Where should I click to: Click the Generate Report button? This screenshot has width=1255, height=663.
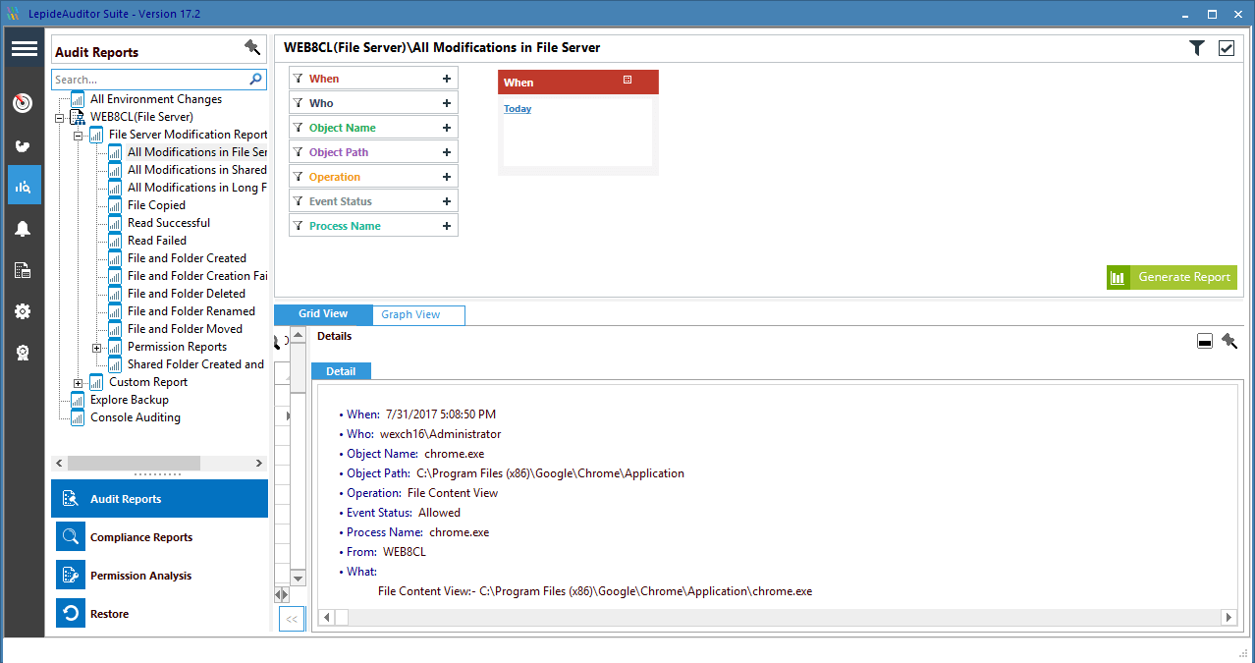point(1172,277)
